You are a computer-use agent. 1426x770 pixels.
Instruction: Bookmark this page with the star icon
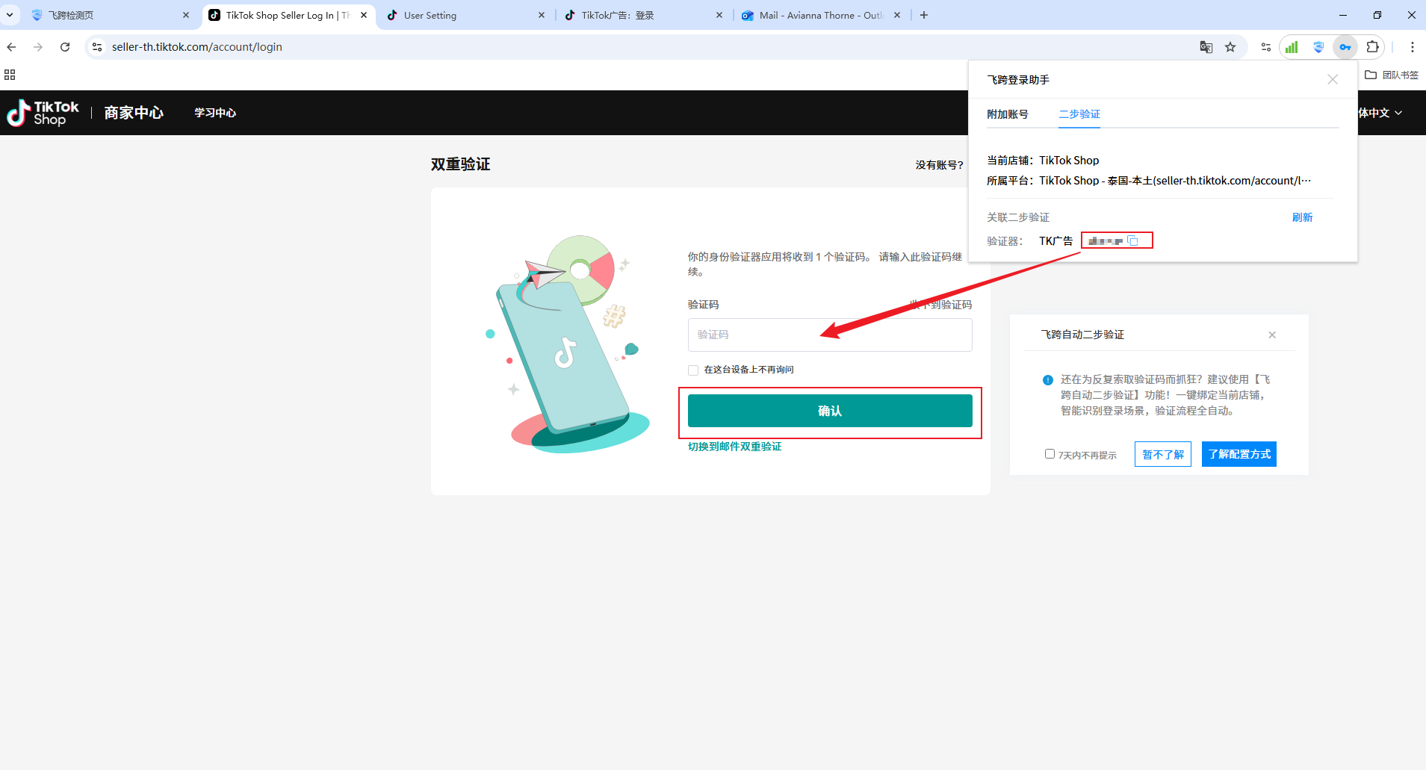coord(1230,47)
